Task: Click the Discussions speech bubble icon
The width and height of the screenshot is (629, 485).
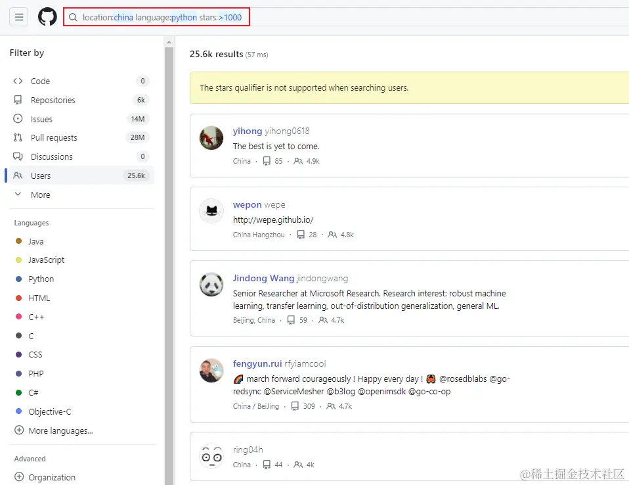Action: [x=18, y=156]
